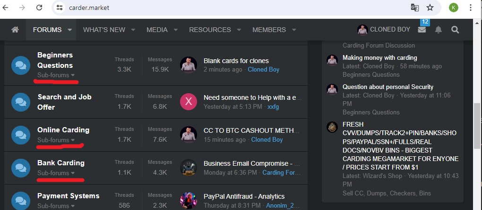Viewport: 482px width, 210px height.
Task: Expand Sub-forums under Beginners Questions
Action: [x=56, y=75]
